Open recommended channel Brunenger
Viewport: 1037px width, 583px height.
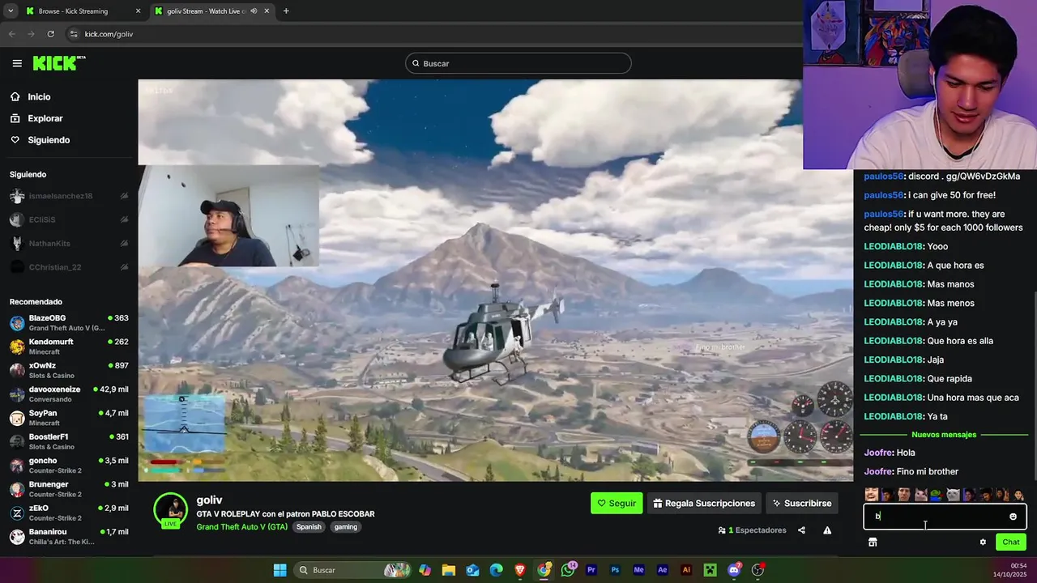point(69,489)
